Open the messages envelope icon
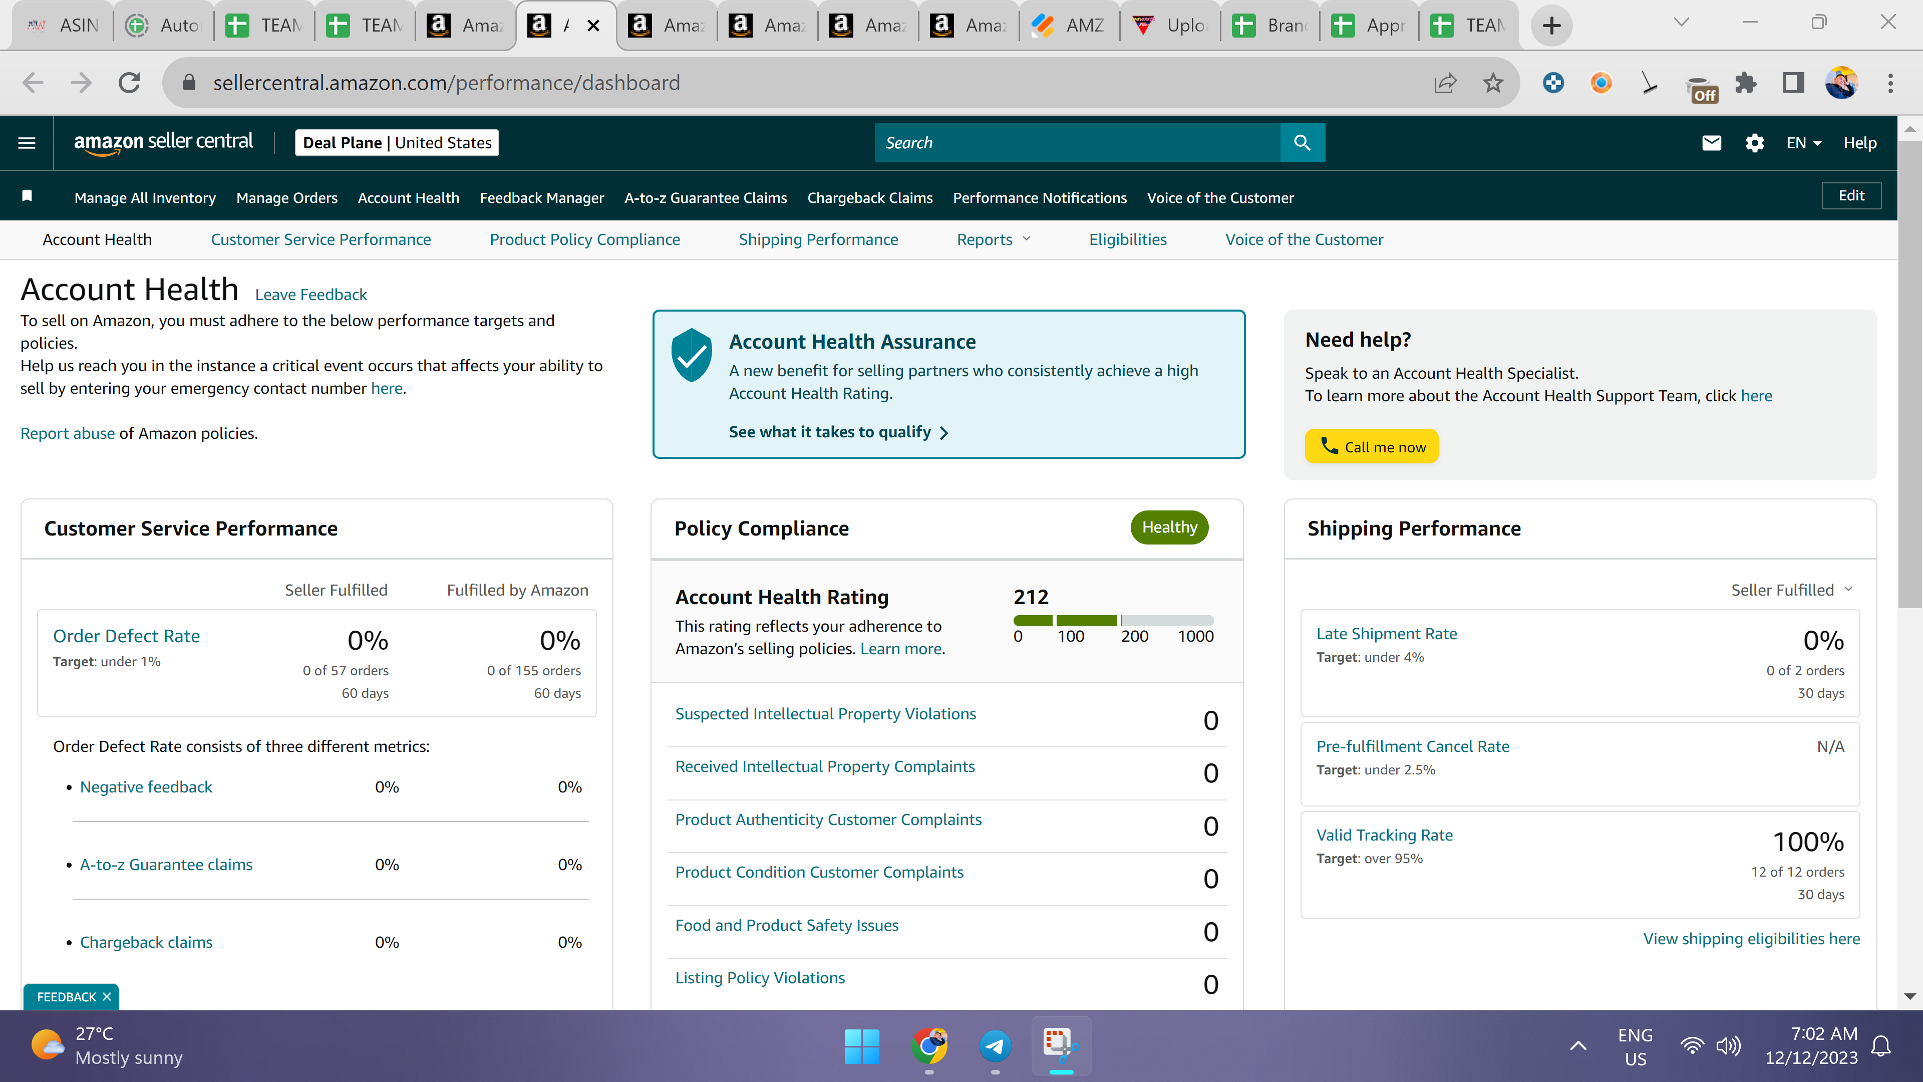 [x=1711, y=143]
